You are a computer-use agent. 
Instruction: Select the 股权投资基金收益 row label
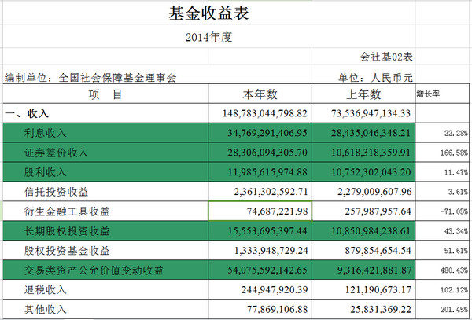pyautogui.click(x=105, y=250)
